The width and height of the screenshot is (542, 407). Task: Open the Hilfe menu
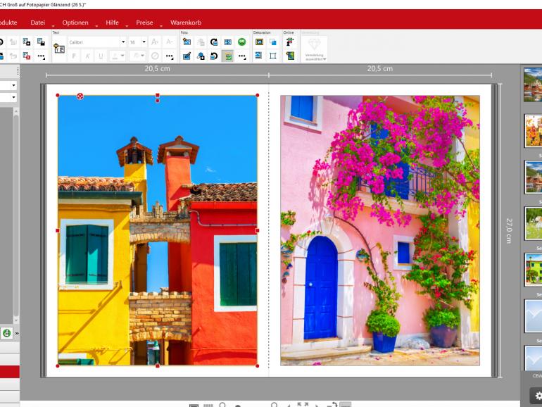tap(113, 23)
